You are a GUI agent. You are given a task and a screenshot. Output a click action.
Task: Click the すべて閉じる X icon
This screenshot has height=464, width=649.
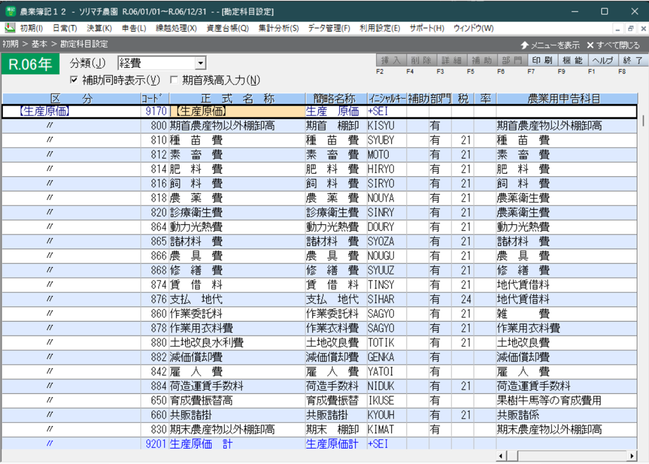coord(590,45)
